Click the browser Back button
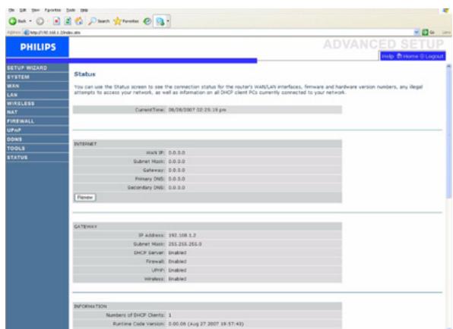The image size is (453, 329). [x=17, y=21]
